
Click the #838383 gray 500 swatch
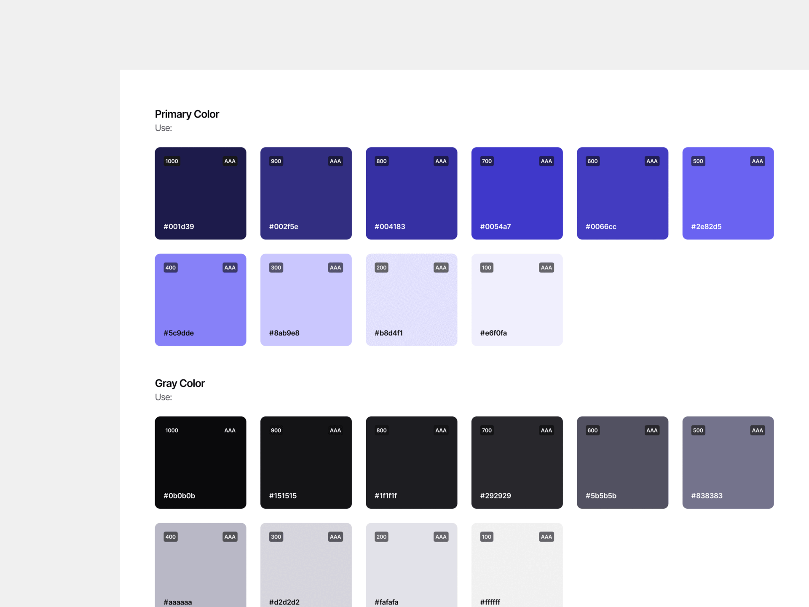728,462
